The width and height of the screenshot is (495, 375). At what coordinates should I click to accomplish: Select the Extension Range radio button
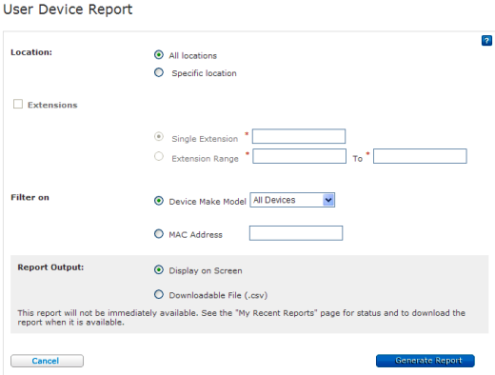159,156
